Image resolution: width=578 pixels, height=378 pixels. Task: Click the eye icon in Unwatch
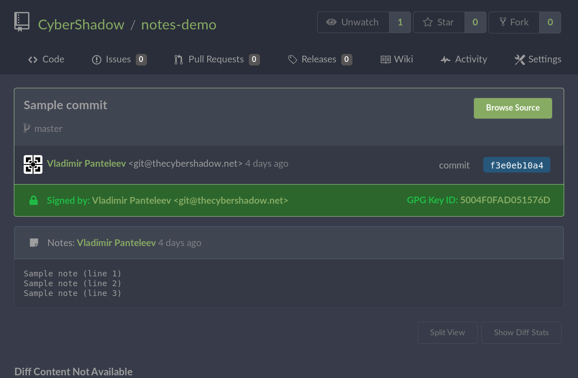click(331, 22)
